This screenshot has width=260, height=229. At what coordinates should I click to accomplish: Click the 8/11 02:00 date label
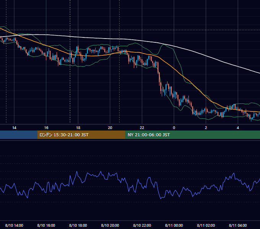click(206, 225)
